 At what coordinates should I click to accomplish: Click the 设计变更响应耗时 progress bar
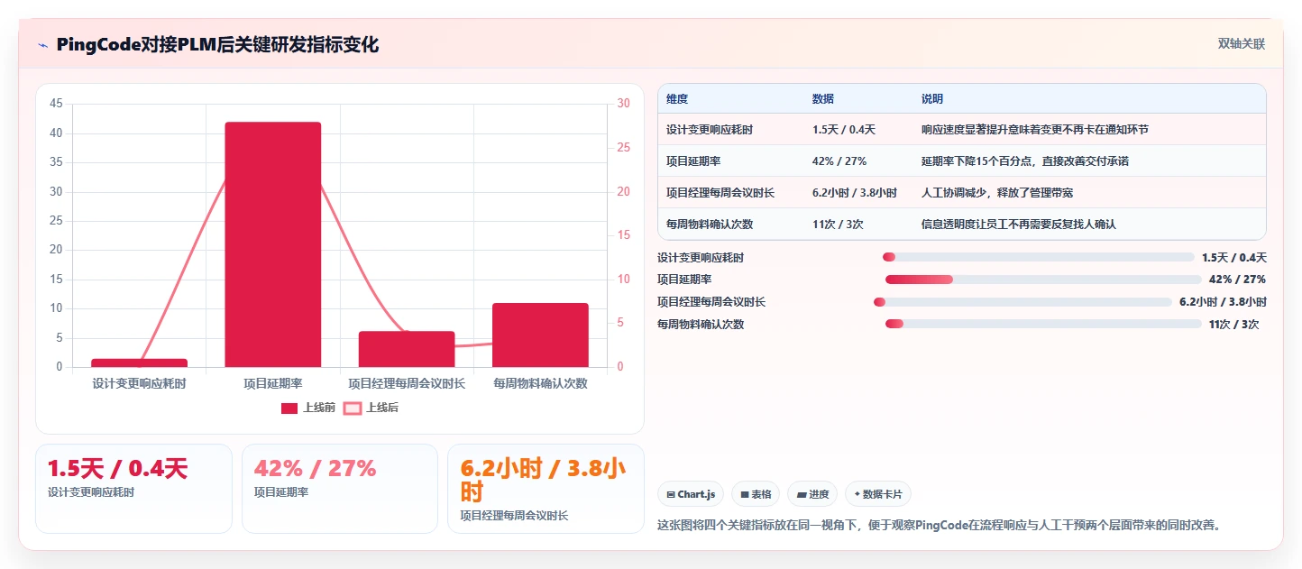(1039, 257)
